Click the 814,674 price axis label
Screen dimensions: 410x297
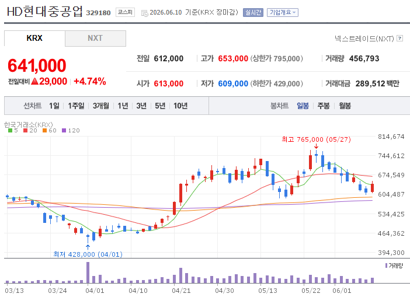[x=391, y=137]
